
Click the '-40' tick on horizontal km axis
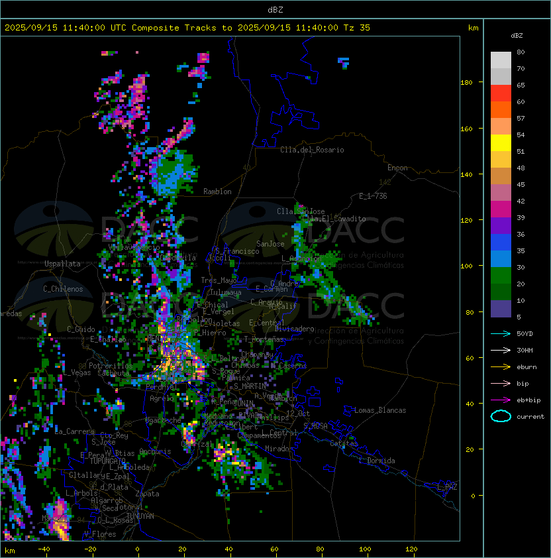pos(44,549)
